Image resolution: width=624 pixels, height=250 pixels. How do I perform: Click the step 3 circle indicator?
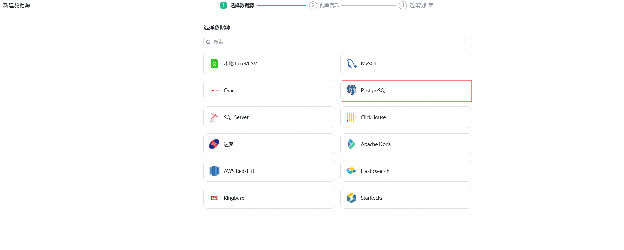403,5
